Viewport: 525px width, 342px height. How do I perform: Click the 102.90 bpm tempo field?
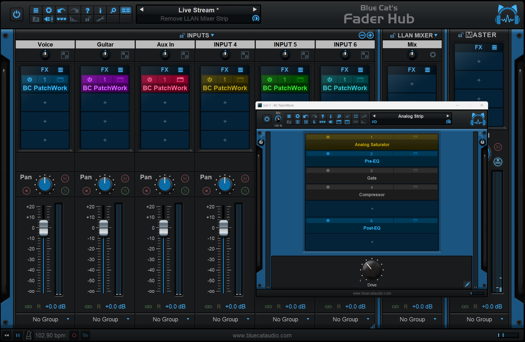point(50,335)
